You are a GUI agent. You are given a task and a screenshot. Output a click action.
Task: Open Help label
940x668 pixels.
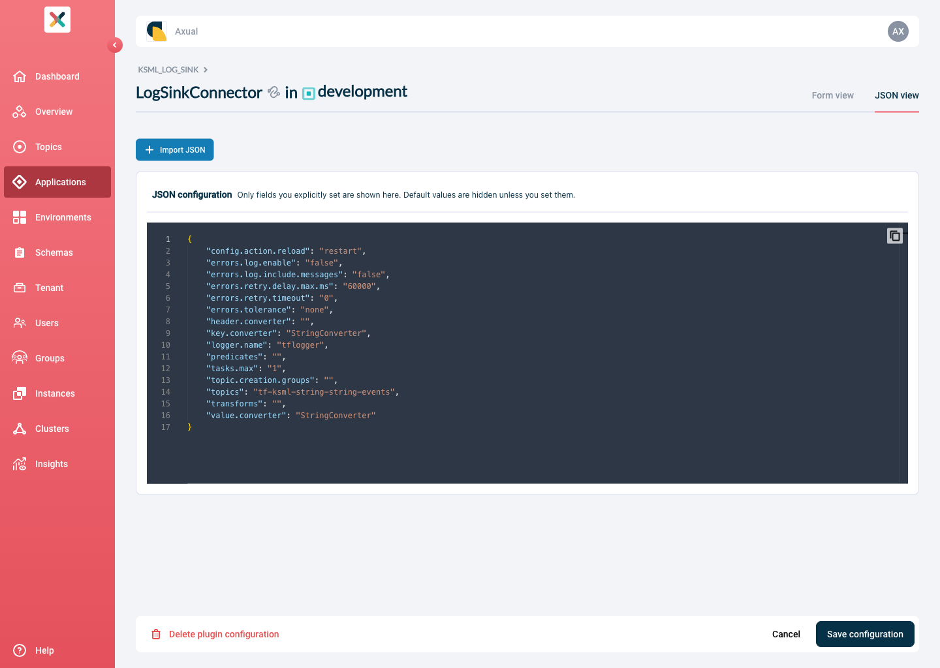click(x=44, y=650)
